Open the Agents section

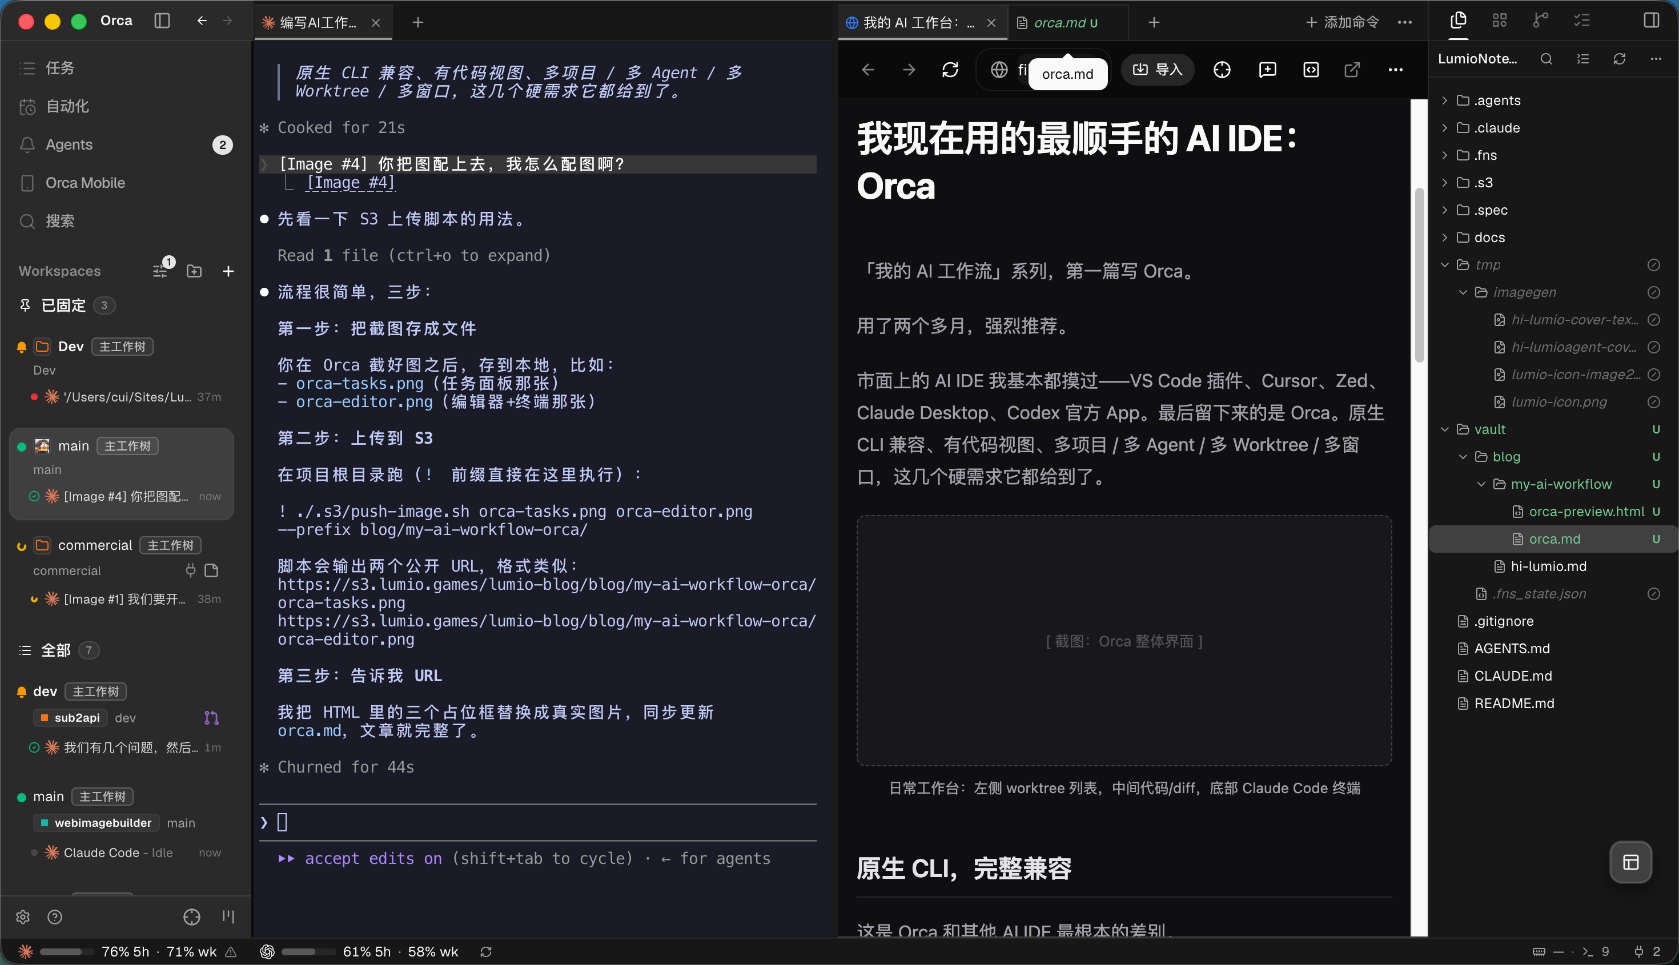point(126,144)
